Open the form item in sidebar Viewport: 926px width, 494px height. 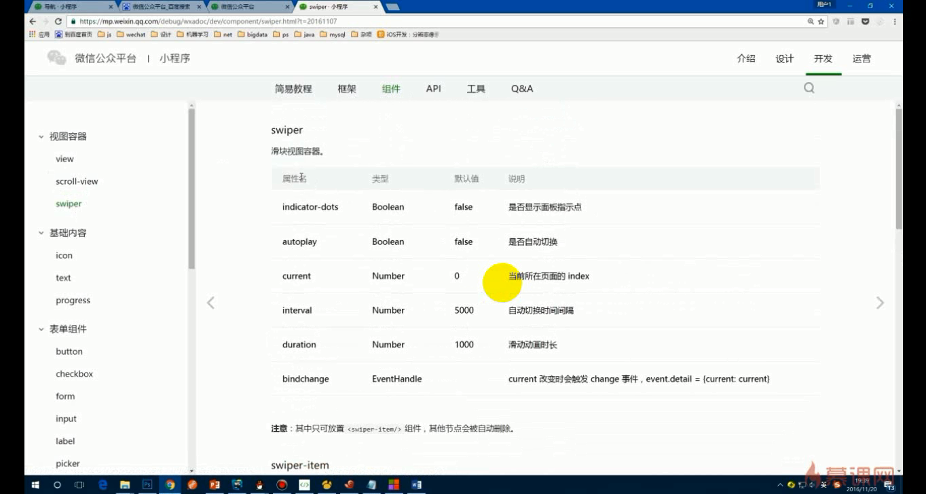(x=65, y=396)
